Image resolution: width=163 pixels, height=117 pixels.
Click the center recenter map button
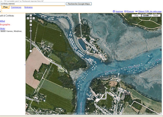(31, 18)
